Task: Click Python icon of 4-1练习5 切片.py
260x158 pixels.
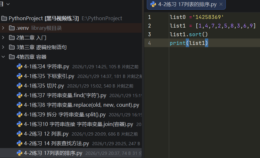Action: pyautogui.click(x=20, y=86)
